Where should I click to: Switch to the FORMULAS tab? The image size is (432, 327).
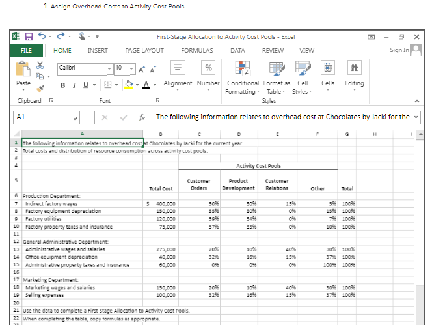coord(197,51)
